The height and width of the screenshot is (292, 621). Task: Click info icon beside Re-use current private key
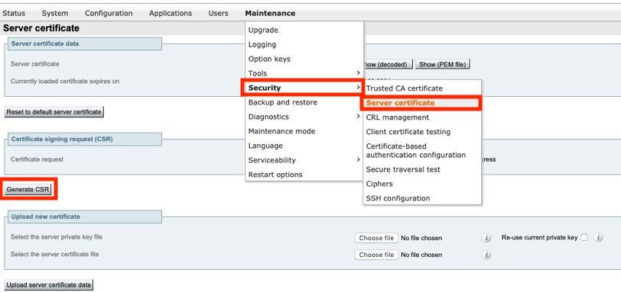click(x=598, y=238)
